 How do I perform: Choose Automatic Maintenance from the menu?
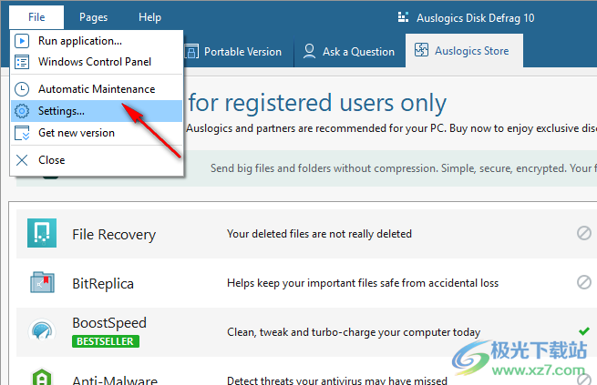[x=97, y=89]
